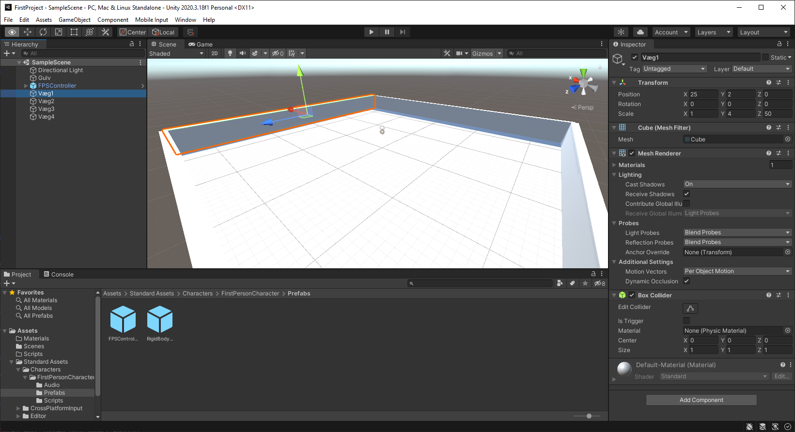
Task: Toggle scene lighting bulb icon
Action: coord(230,53)
